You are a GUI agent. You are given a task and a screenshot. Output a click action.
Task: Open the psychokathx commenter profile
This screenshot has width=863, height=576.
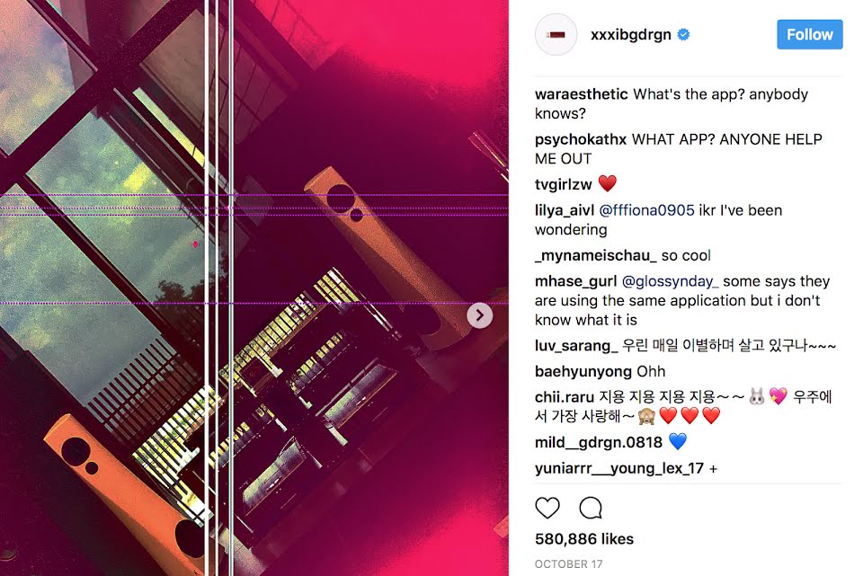point(581,140)
